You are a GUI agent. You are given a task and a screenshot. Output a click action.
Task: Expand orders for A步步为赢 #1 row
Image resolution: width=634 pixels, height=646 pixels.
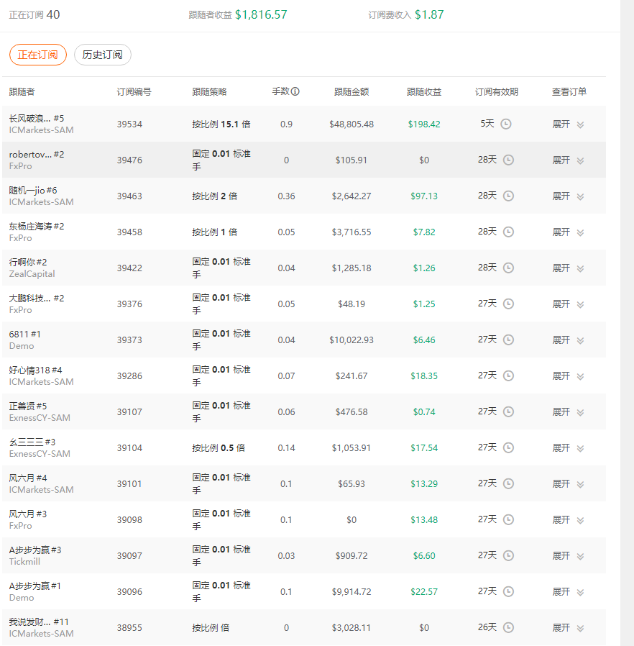click(x=568, y=592)
